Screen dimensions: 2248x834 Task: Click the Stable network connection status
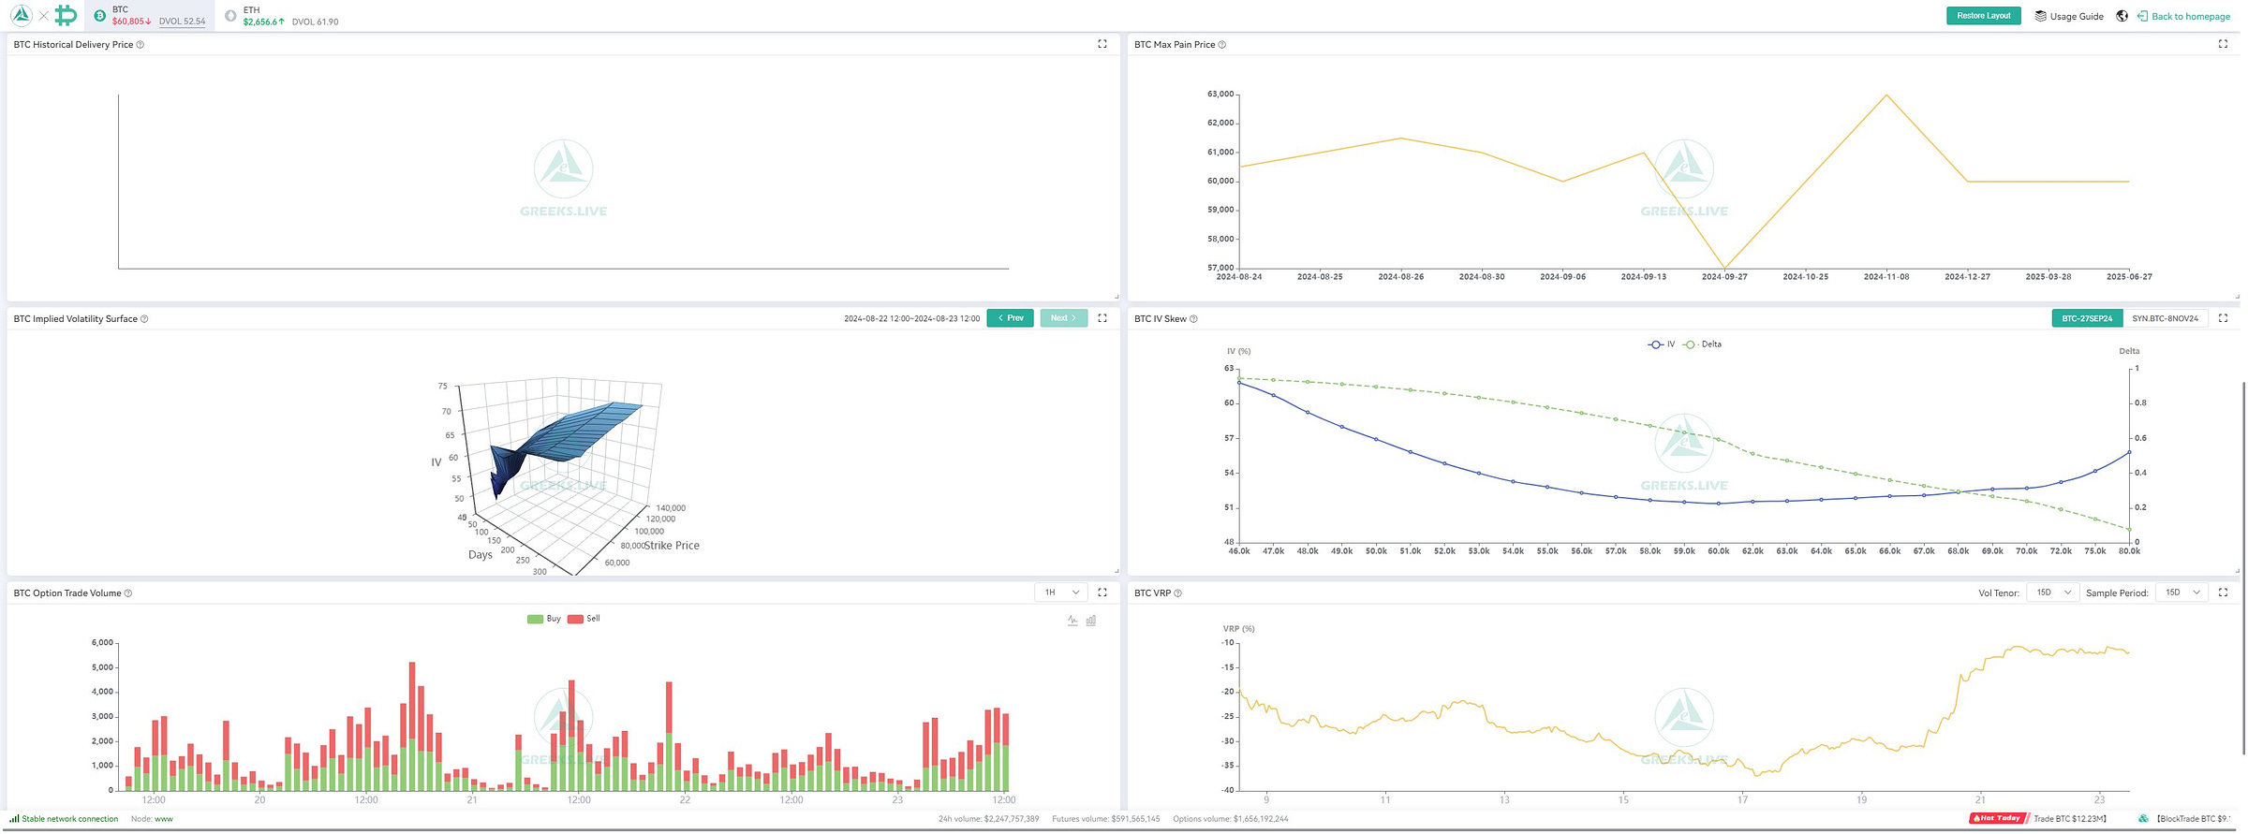[70, 819]
